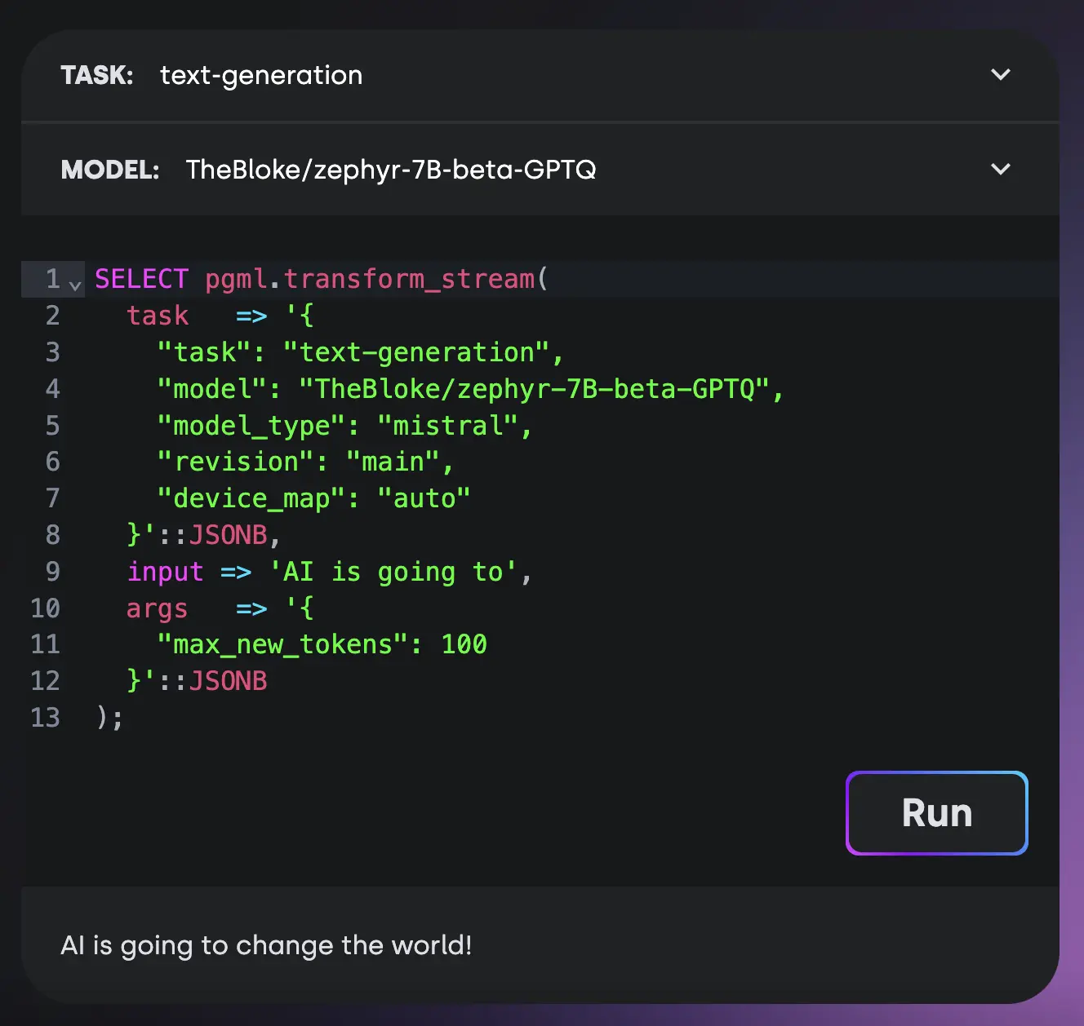The height and width of the screenshot is (1026, 1084).
Task: Click the bold TASK: label
Action: tap(96, 75)
